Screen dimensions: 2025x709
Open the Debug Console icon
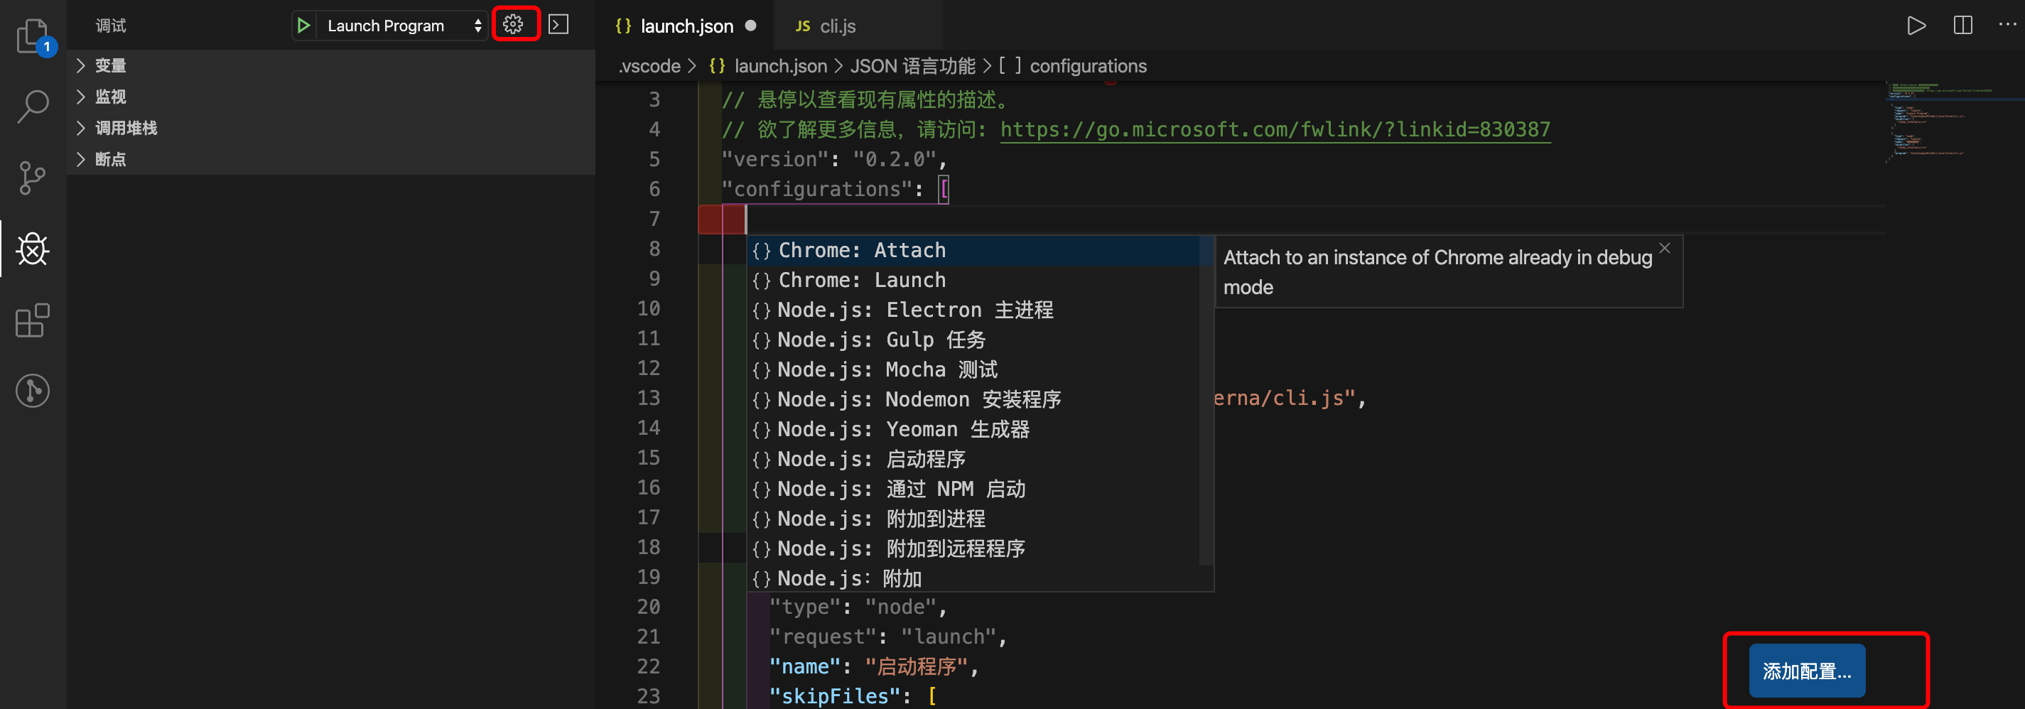click(558, 25)
